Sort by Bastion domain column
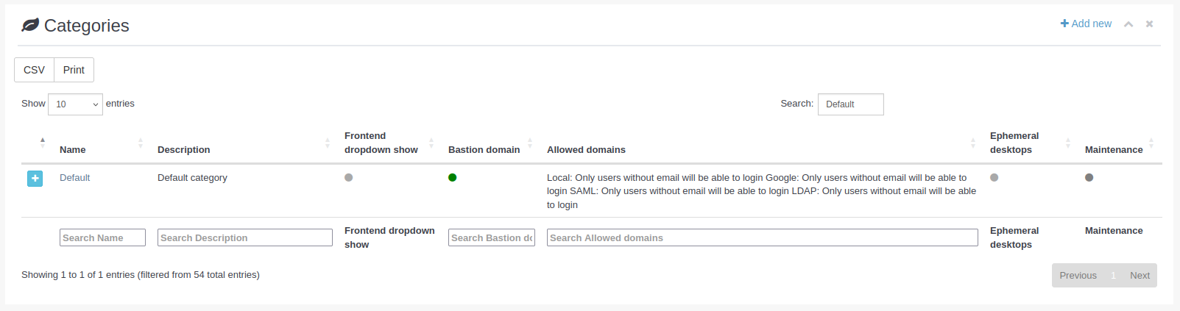The image size is (1180, 311). [x=484, y=149]
